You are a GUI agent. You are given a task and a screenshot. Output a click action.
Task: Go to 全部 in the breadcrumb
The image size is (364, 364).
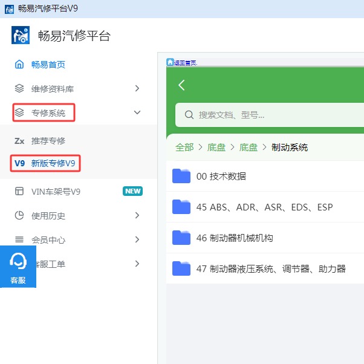(x=184, y=147)
